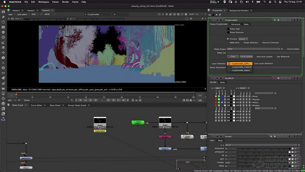The width and height of the screenshot is (305, 172).
Task: Click the viewer pause icon
Action: 186,14
